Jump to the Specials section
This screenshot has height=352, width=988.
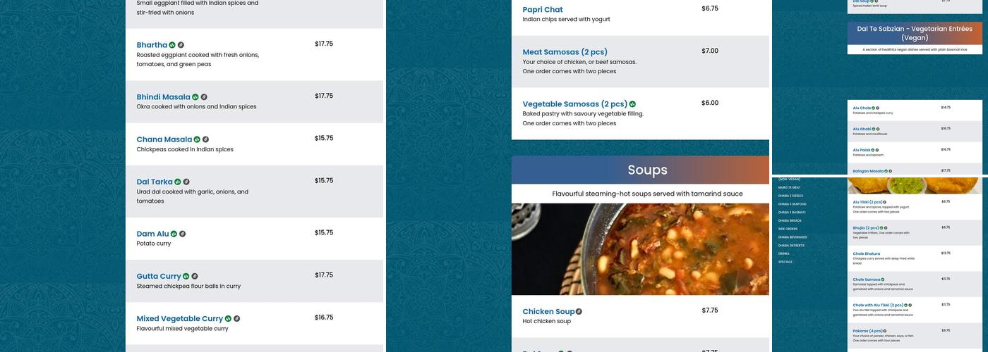pyautogui.click(x=785, y=262)
